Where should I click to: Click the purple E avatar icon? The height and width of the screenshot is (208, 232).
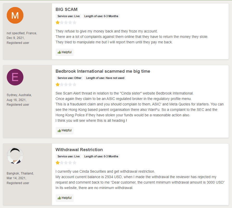(x=15, y=77)
